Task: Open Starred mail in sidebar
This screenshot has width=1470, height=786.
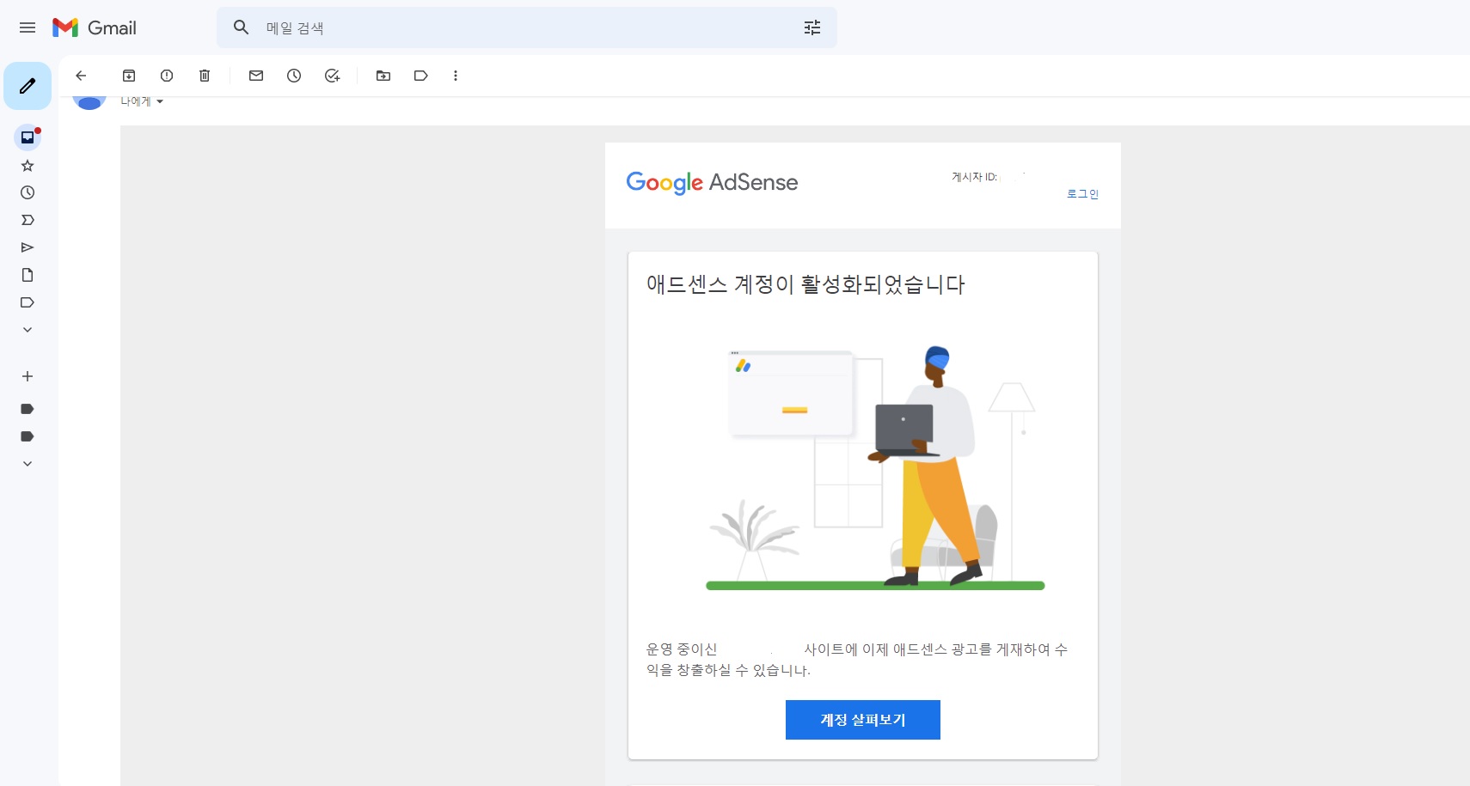Action: pyautogui.click(x=28, y=165)
